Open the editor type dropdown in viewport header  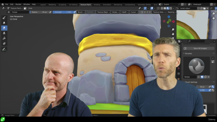pos(4,8)
